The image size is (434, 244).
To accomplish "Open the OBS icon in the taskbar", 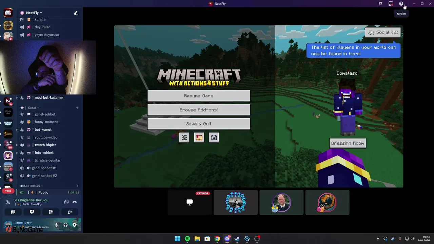I will pyautogui.click(x=257, y=239).
